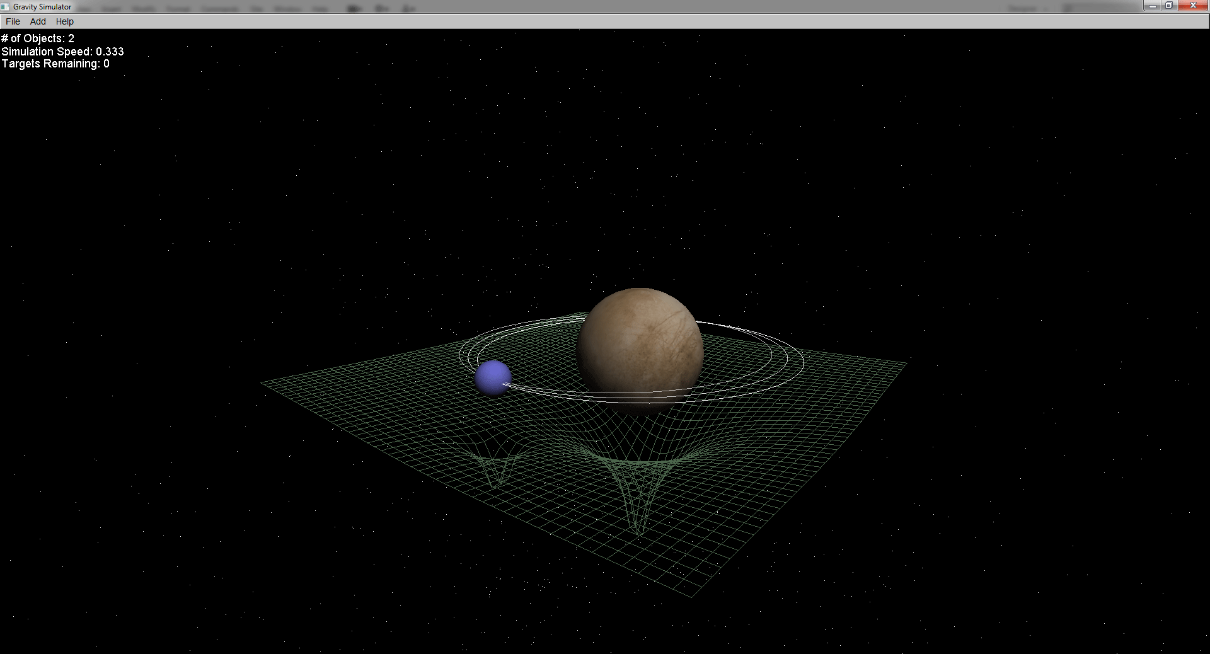The height and width of the screenshot is (654, 1210).
Task: Open the File menu
Action: click(x=13, y=21)
